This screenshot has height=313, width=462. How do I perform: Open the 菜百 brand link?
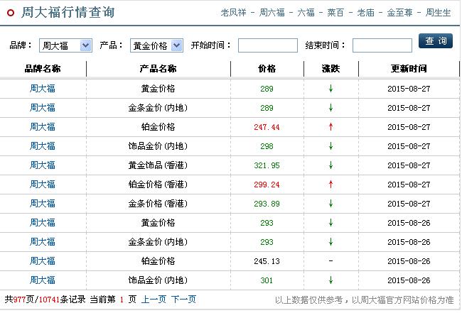pyautogui.click(x=335, y=13)
